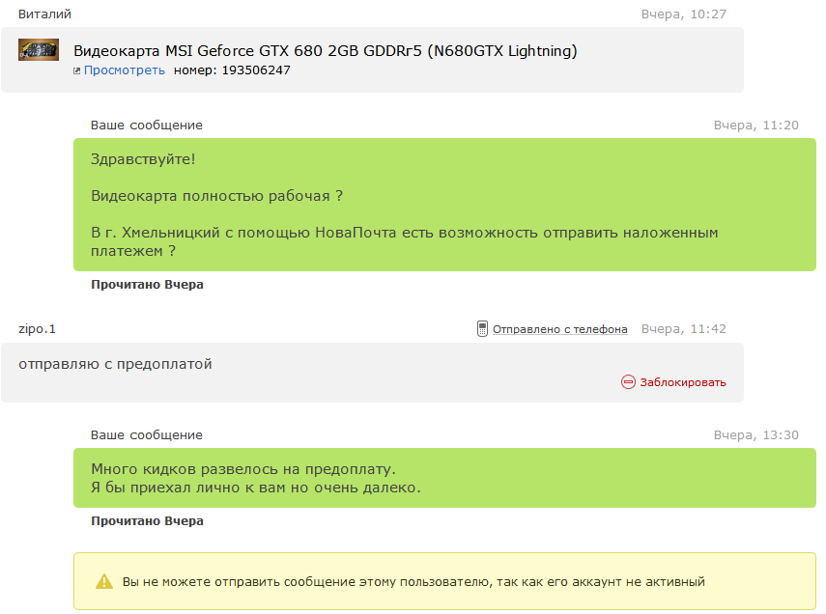This screenshot has width=826, height=614.
Task: Click the Ваше сообщение label at 13:30
Action: pos(147,435)
